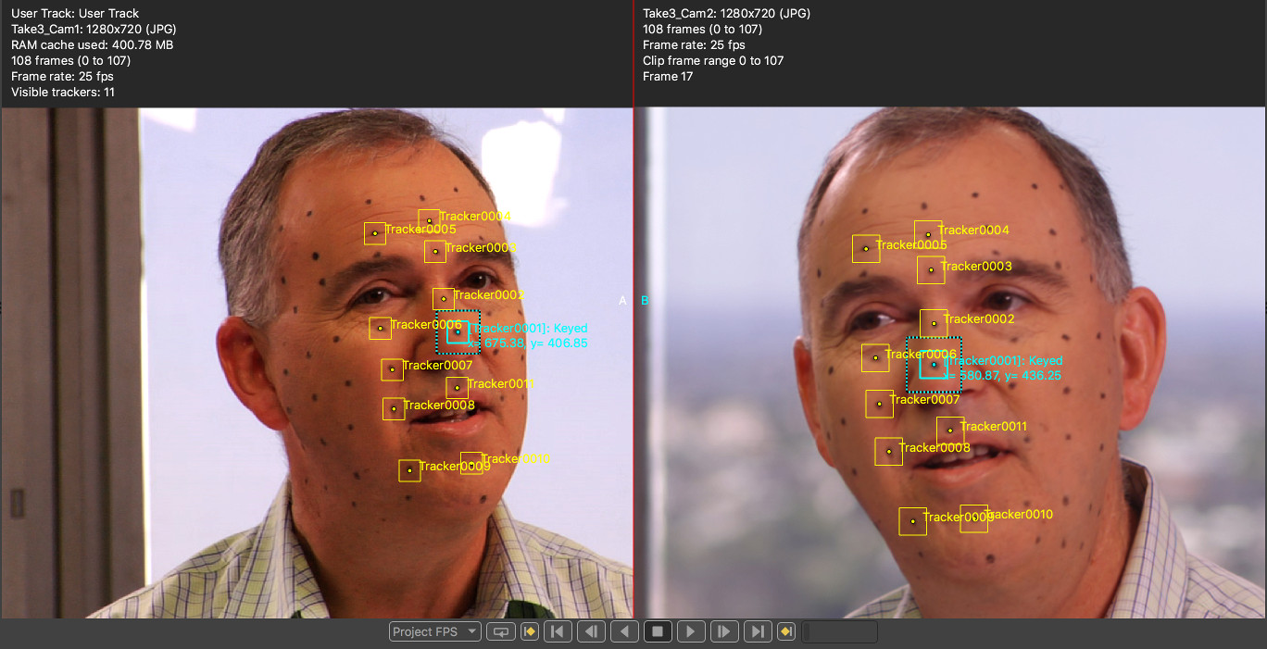The image size is (1267, 649).
Task: Select Tracker0011 in the Cam1 view
Action: [457, 388]
